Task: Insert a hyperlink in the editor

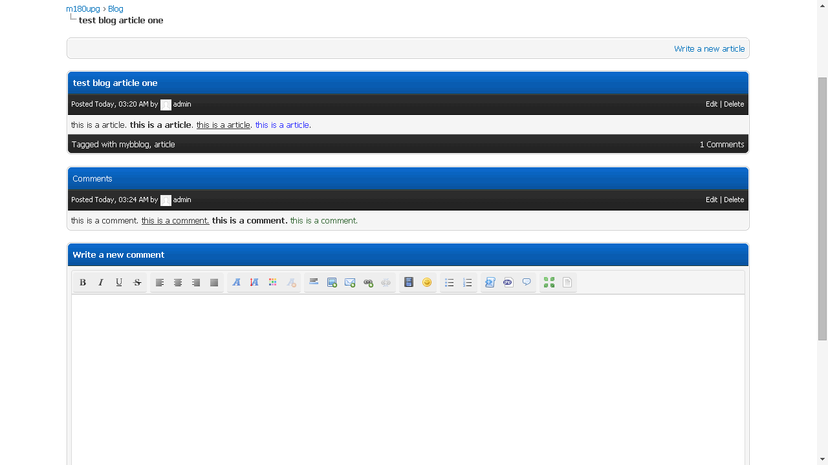Action: [x=368, y=282]
